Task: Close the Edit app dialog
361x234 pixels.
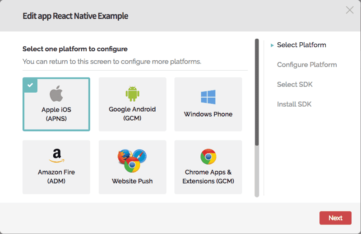Action: 350,10
